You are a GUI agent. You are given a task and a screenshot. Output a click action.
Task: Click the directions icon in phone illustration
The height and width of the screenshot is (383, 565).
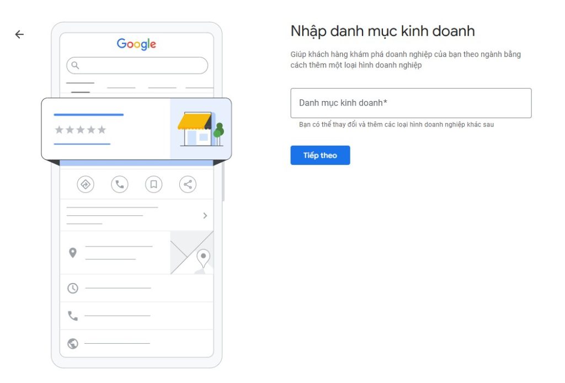[86, 184]
